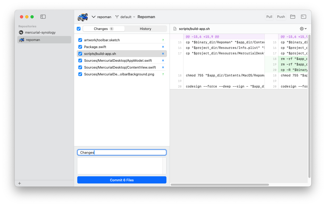Click M badge for AppModel.swift
The image size is (326, 206).
[x=163, y=61]
